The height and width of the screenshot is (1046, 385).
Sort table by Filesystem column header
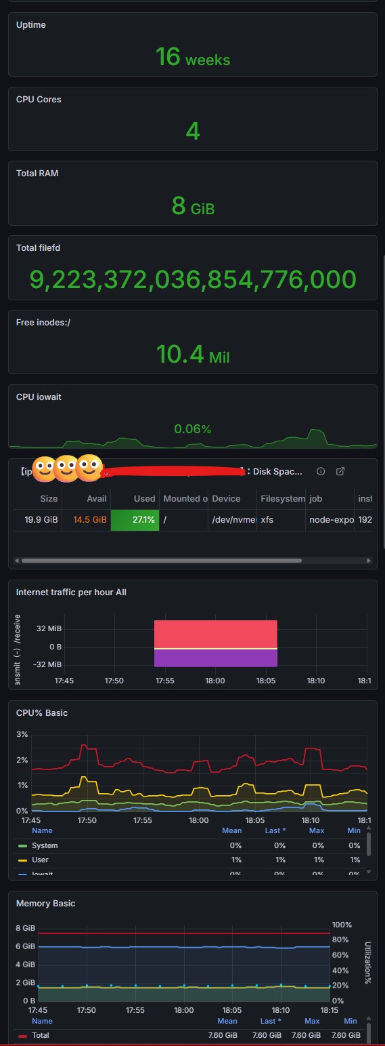point(283,498)
